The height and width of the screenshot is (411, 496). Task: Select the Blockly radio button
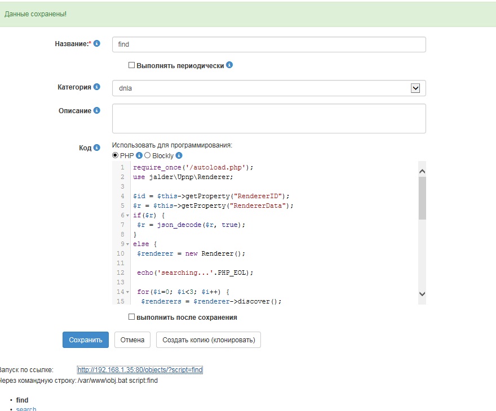[148, 155]
